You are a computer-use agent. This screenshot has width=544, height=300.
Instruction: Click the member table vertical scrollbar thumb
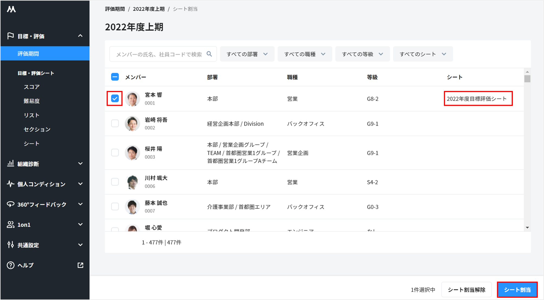pyautogui.click(x=527, y=79)
